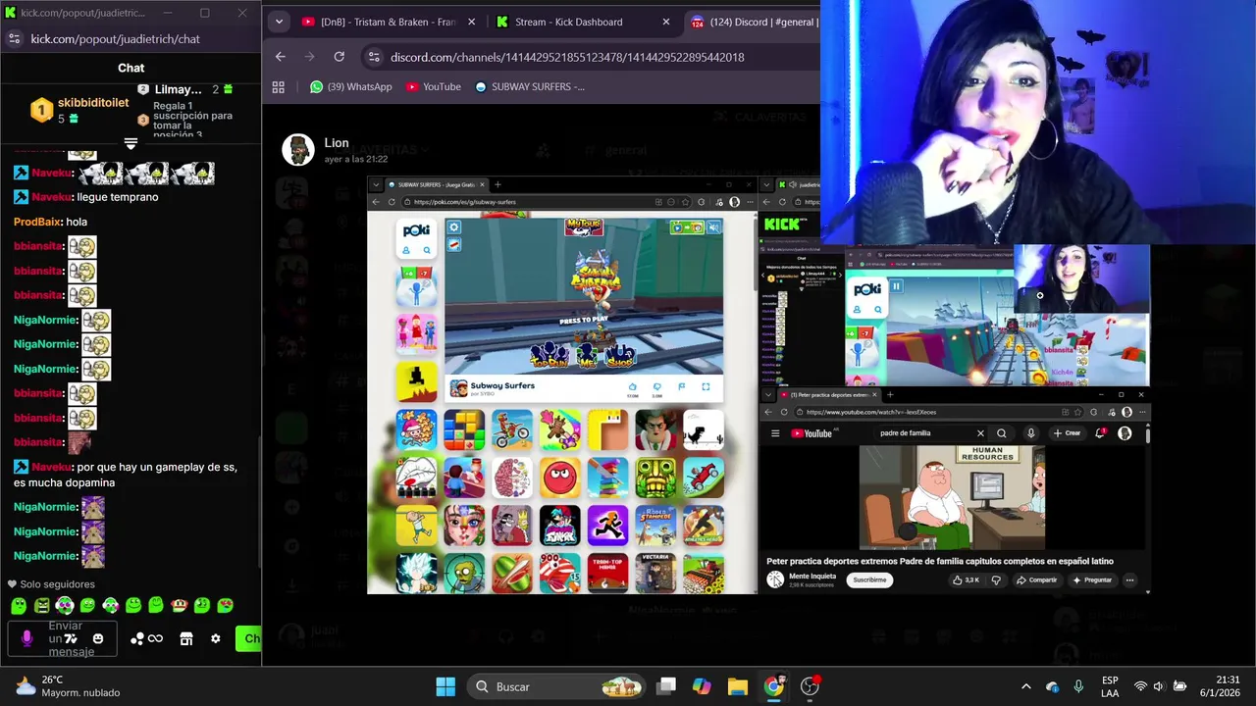Viewport: 1256px width, 706px height.
Task: Click the Chat send button
Action: tap(248, 639)
